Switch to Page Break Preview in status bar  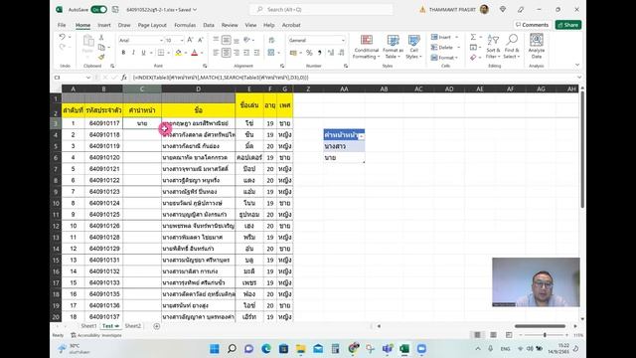(509, 335)
